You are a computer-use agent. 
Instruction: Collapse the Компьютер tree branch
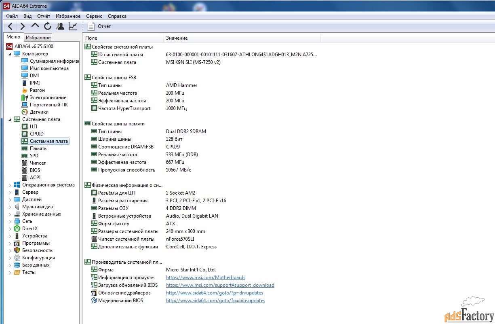point(10,54)
